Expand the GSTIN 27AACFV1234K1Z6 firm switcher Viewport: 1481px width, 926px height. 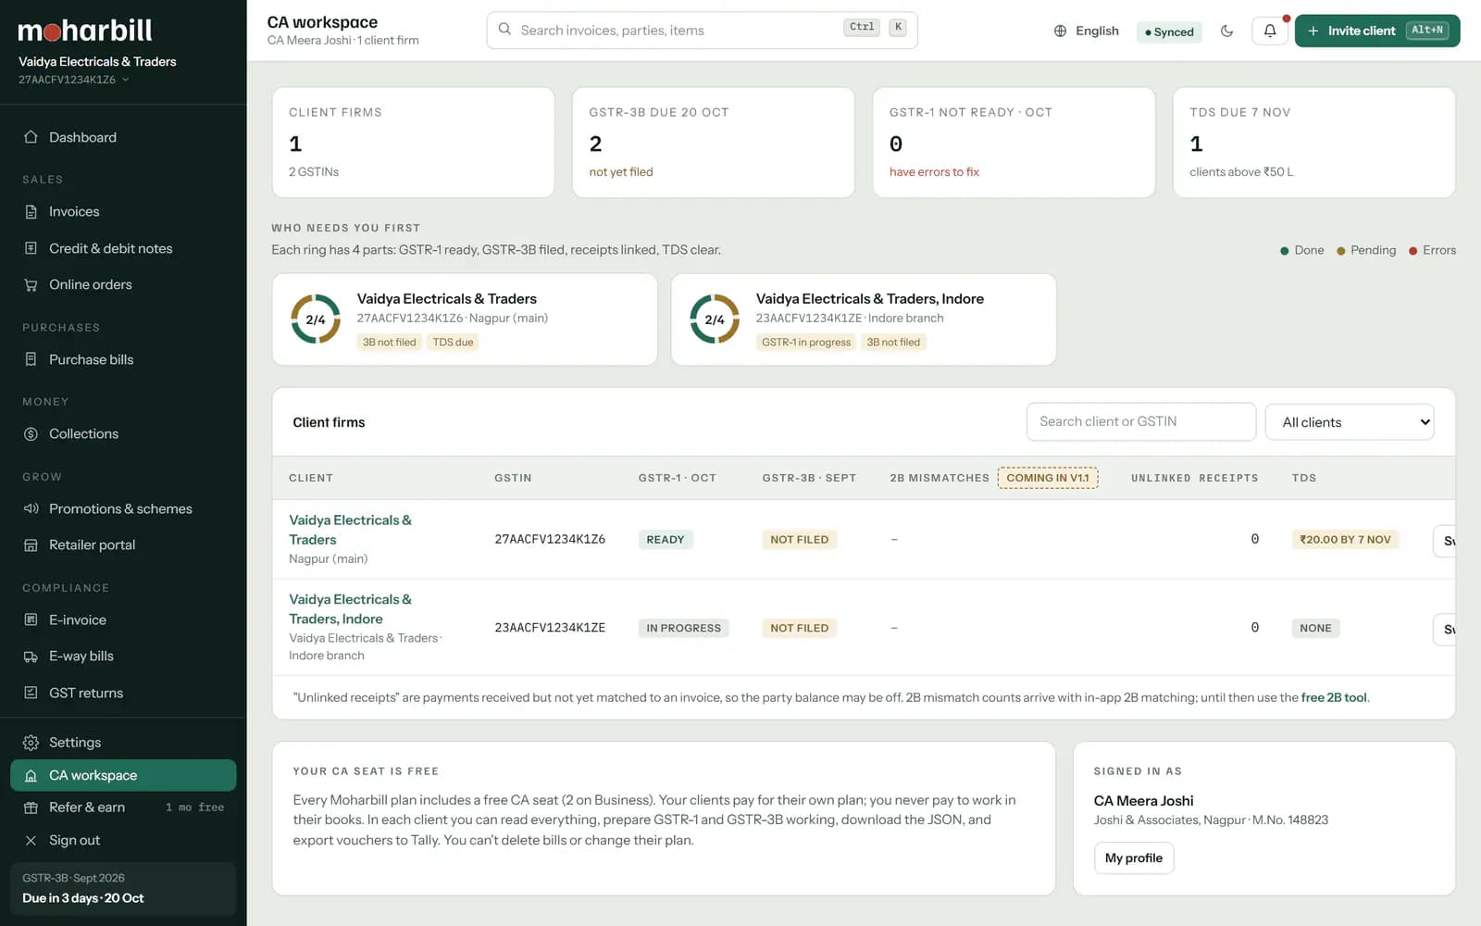coord(74,80)
